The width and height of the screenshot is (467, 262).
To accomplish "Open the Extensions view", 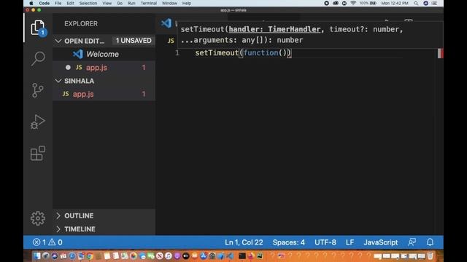I will 38,154.
